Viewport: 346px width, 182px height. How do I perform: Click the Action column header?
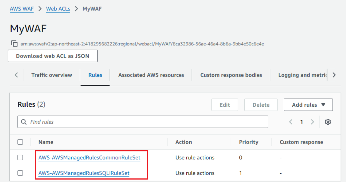184,142
